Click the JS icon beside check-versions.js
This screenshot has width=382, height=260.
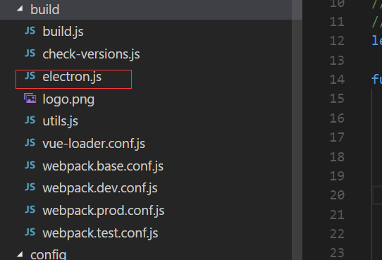pyautogui.click(x=30, y=54)
